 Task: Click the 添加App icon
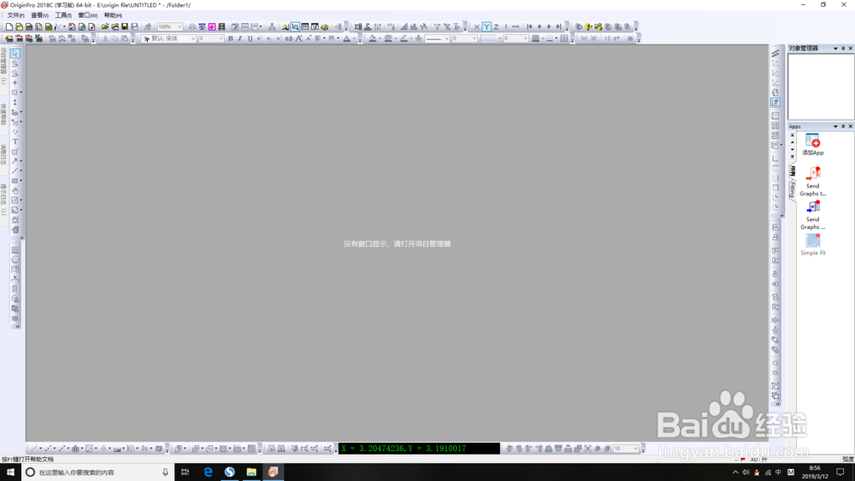[812, 145]
